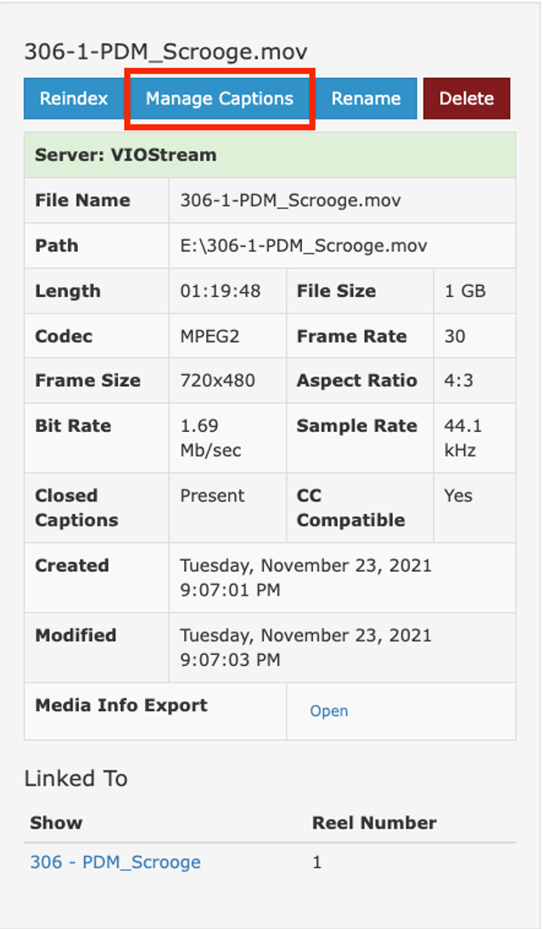Click the Reindex button
The height and width of the screenshot is (929, 543).
74,98
